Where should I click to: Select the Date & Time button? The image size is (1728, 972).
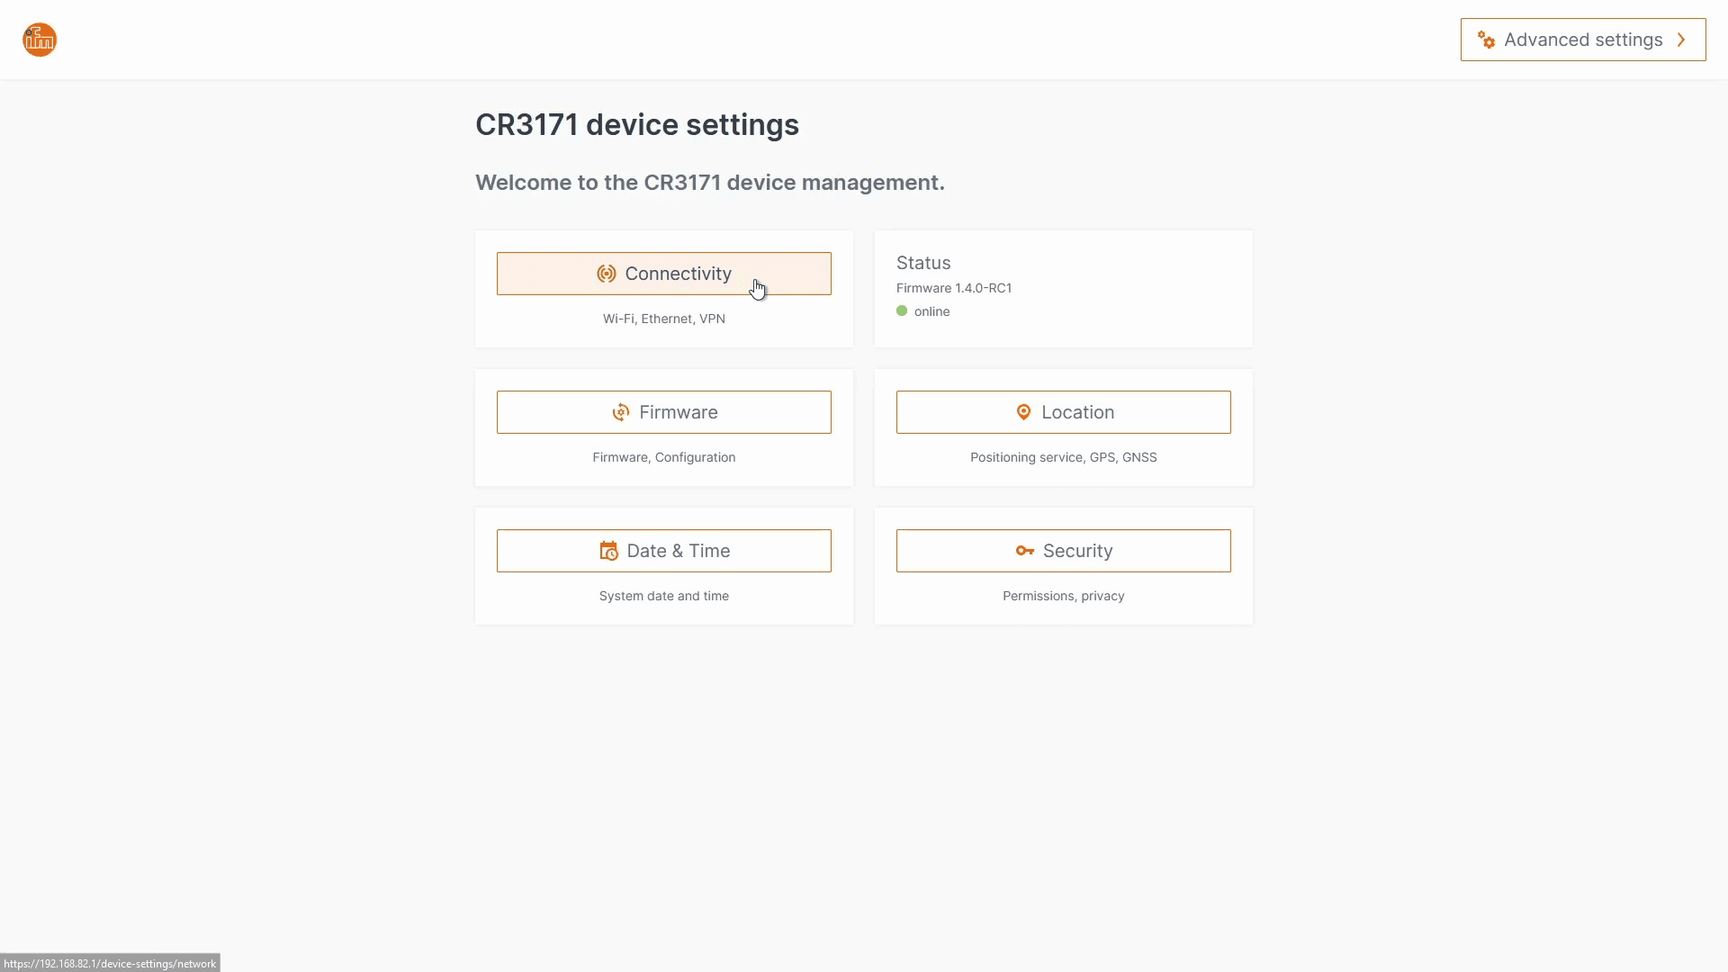(x=678, y=551)
